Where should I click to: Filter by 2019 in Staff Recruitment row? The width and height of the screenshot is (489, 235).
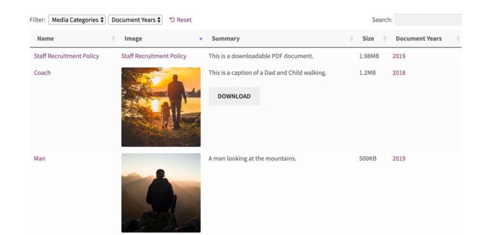[399, 56]
